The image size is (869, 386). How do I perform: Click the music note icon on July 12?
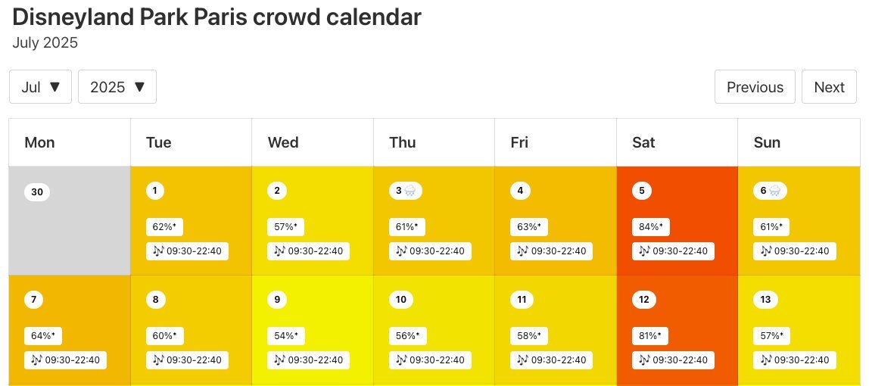pyautogui.click(x=644, y=360)
